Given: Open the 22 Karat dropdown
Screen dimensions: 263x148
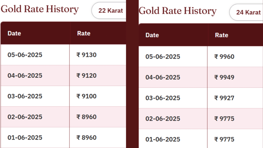Looking at the screenshot, I should pyautogui.click(x=109, y=11).
